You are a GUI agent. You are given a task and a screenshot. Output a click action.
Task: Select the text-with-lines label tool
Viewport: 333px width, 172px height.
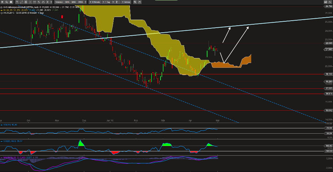click(26, 2)
